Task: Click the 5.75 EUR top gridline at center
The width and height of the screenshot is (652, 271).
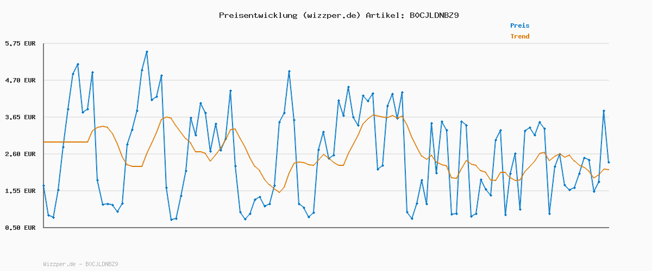Action: click(x=326, y=43)
